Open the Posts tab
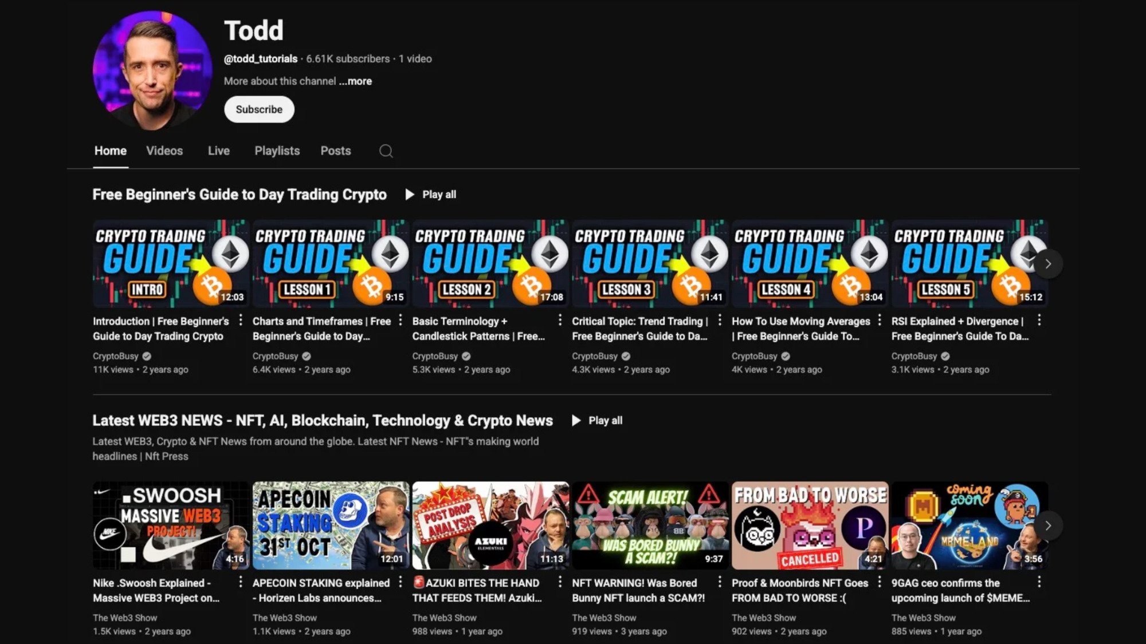Viewport: 1146px width, 644px height. (x=335, y=151)
